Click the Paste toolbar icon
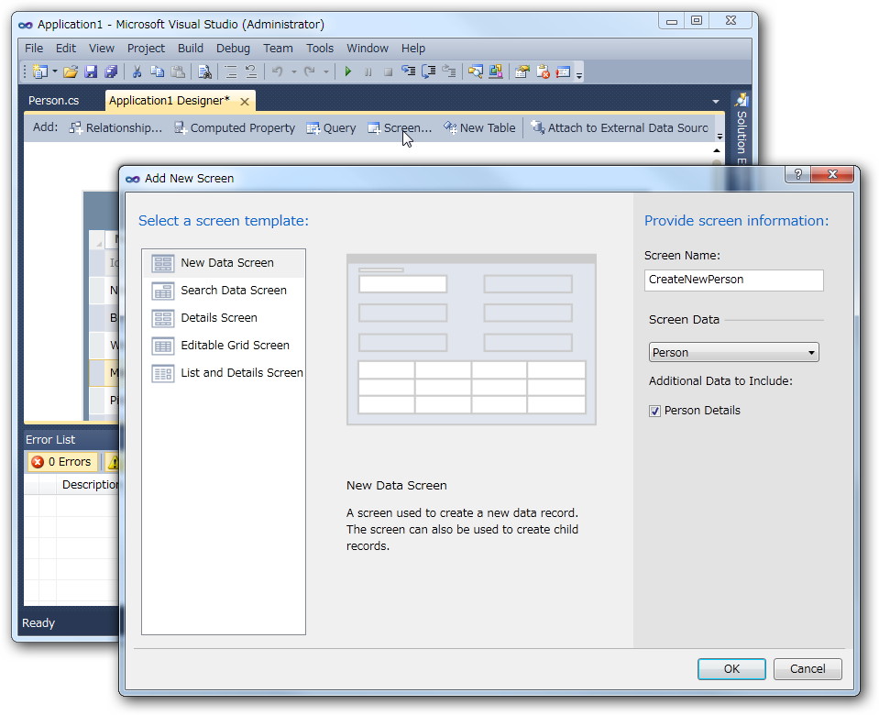Image resolution: width=879 pixels, height=715 pixels. click(x=178, y=71)
